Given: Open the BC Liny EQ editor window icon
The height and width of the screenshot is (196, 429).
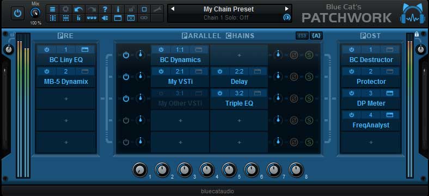Looking at the screenshot, I should [x=85, y=50].
